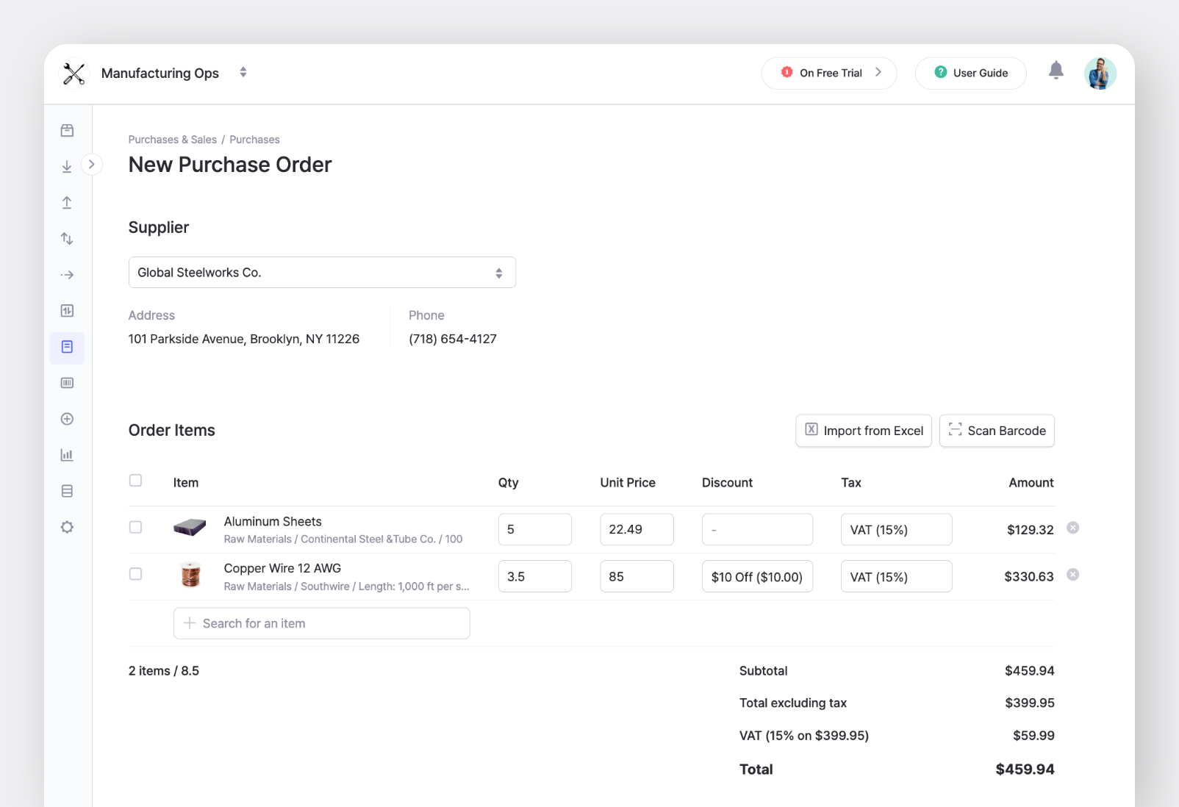Open the Inventory box icon in sidebar
Screen dimensions: 1179x807
(67, 130)
